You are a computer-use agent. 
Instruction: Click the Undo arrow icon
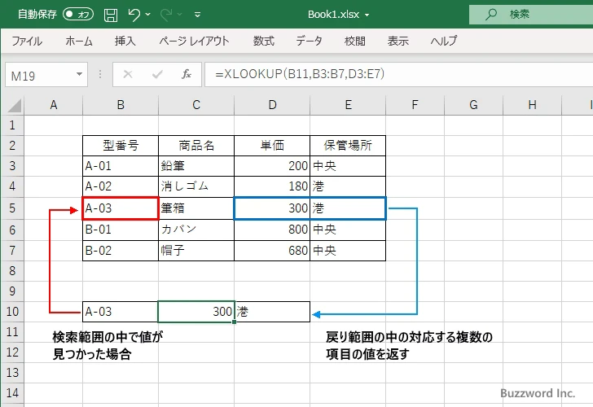coord(134,15)
